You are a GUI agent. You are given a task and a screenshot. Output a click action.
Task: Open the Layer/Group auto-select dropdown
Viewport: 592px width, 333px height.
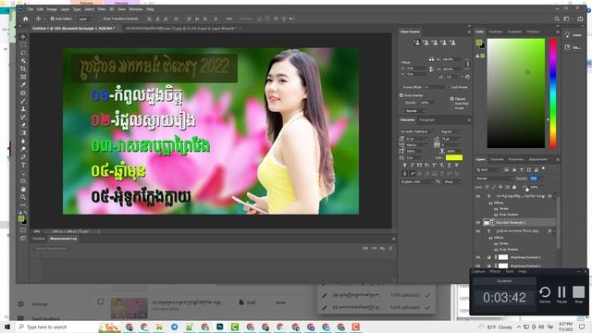click(86, 18)
